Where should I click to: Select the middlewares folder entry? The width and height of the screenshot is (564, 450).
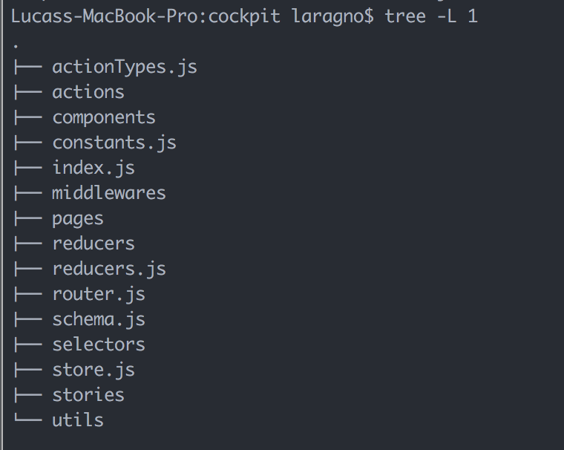click(109, 193)
